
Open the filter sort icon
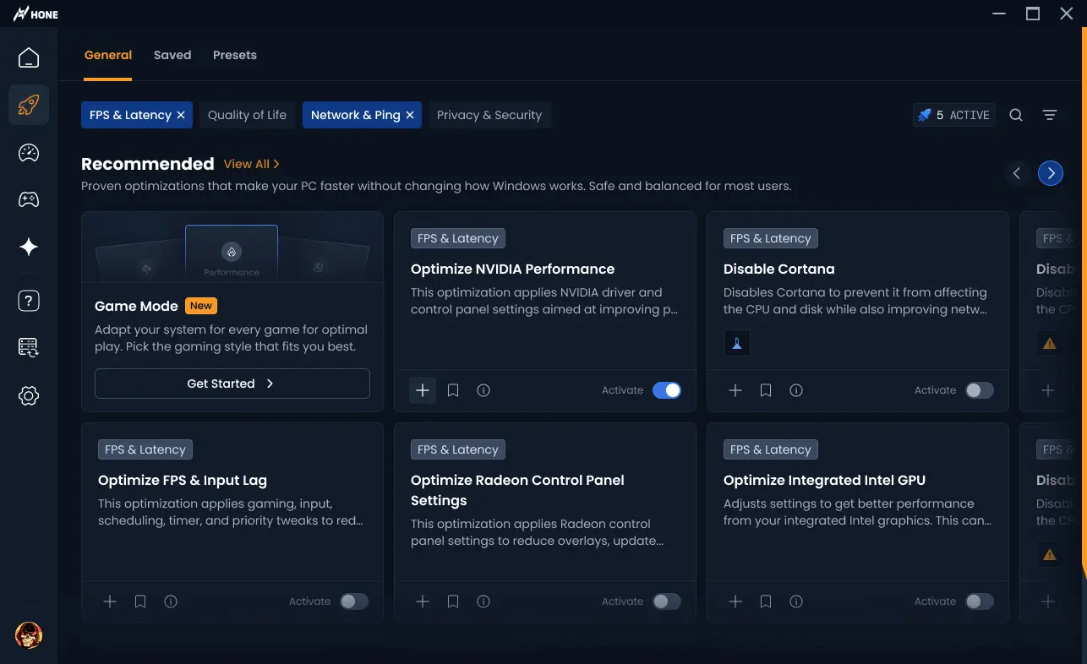point(1050,115)
